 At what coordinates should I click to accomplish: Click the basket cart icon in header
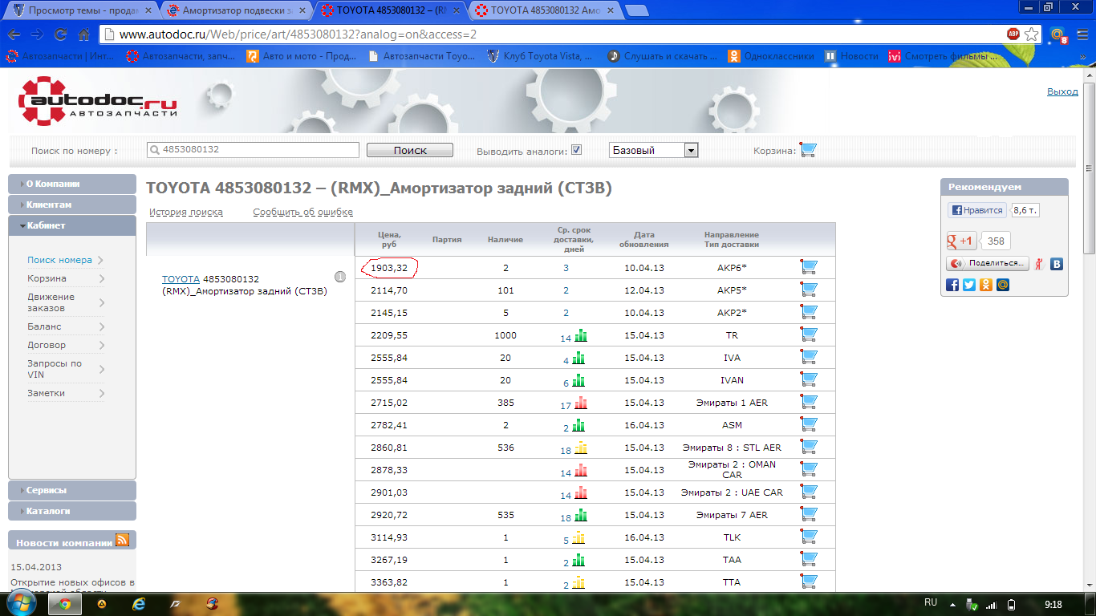coord(808,150)
